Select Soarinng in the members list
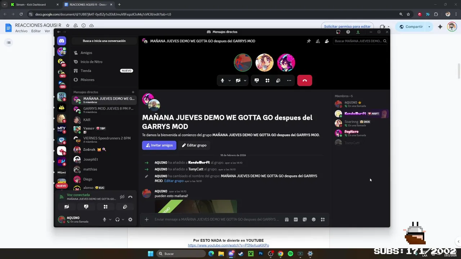The height and width of the screenshot is (259, 461). (361, 123)
